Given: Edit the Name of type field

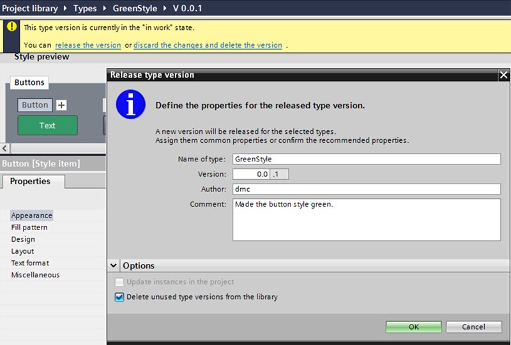Looking at the screenshot, I should (x=367, y=159).
